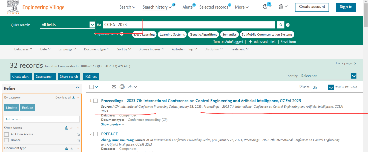Image resolution: width=368 pixels, height=152 pixels.
Task: Expand select-all options chevron
Action: coord(96,87)
